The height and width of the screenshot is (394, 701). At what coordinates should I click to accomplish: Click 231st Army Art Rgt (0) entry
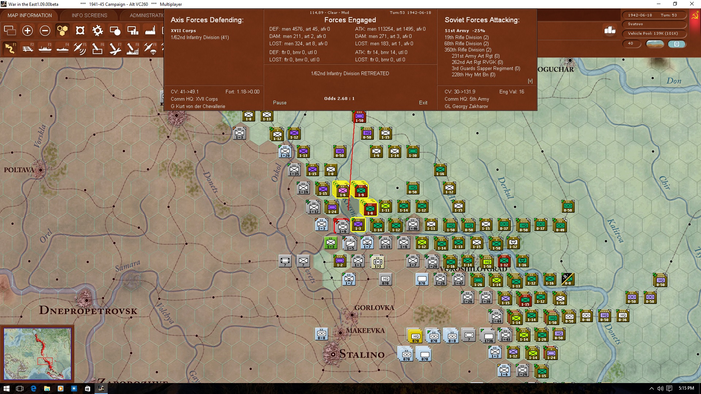pyautogui.click(x=475, y=56)
